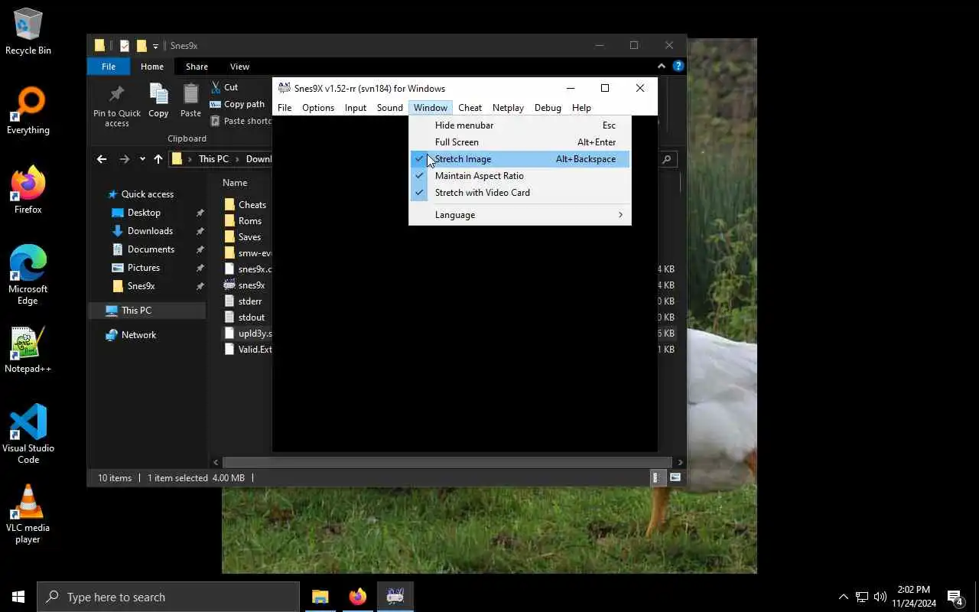This screenshot has width=979, height=612.
Task: Open the Sound menu
Action: click(x=390, y=108)
